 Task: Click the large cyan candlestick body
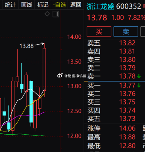pos(31,101)
